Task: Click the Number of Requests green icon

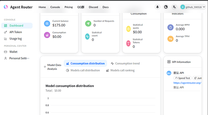Action: pos(88,23)
